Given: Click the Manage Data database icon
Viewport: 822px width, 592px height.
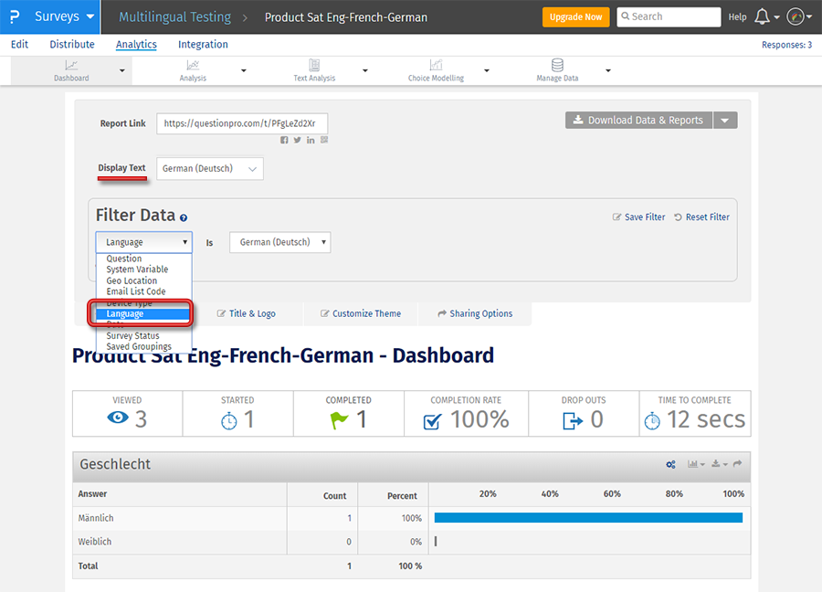Looking at the screenshot, I should pyautogui.click(x=557, y=66).
